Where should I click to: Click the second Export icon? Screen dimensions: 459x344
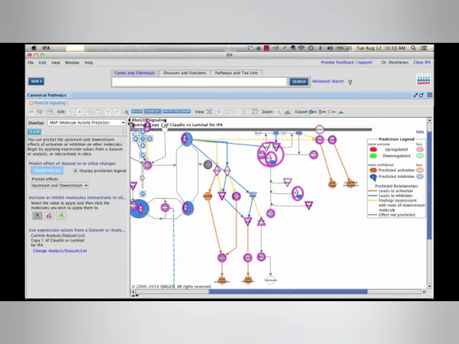point(322,112)
